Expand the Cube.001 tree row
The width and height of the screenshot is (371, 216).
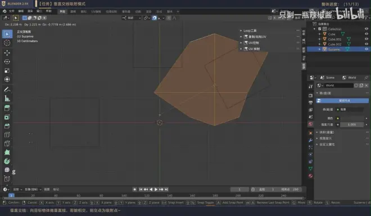[319, 39]
